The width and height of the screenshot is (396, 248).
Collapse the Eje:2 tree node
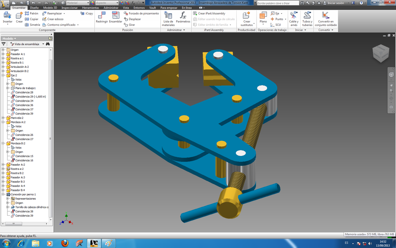tap(3, 75)
